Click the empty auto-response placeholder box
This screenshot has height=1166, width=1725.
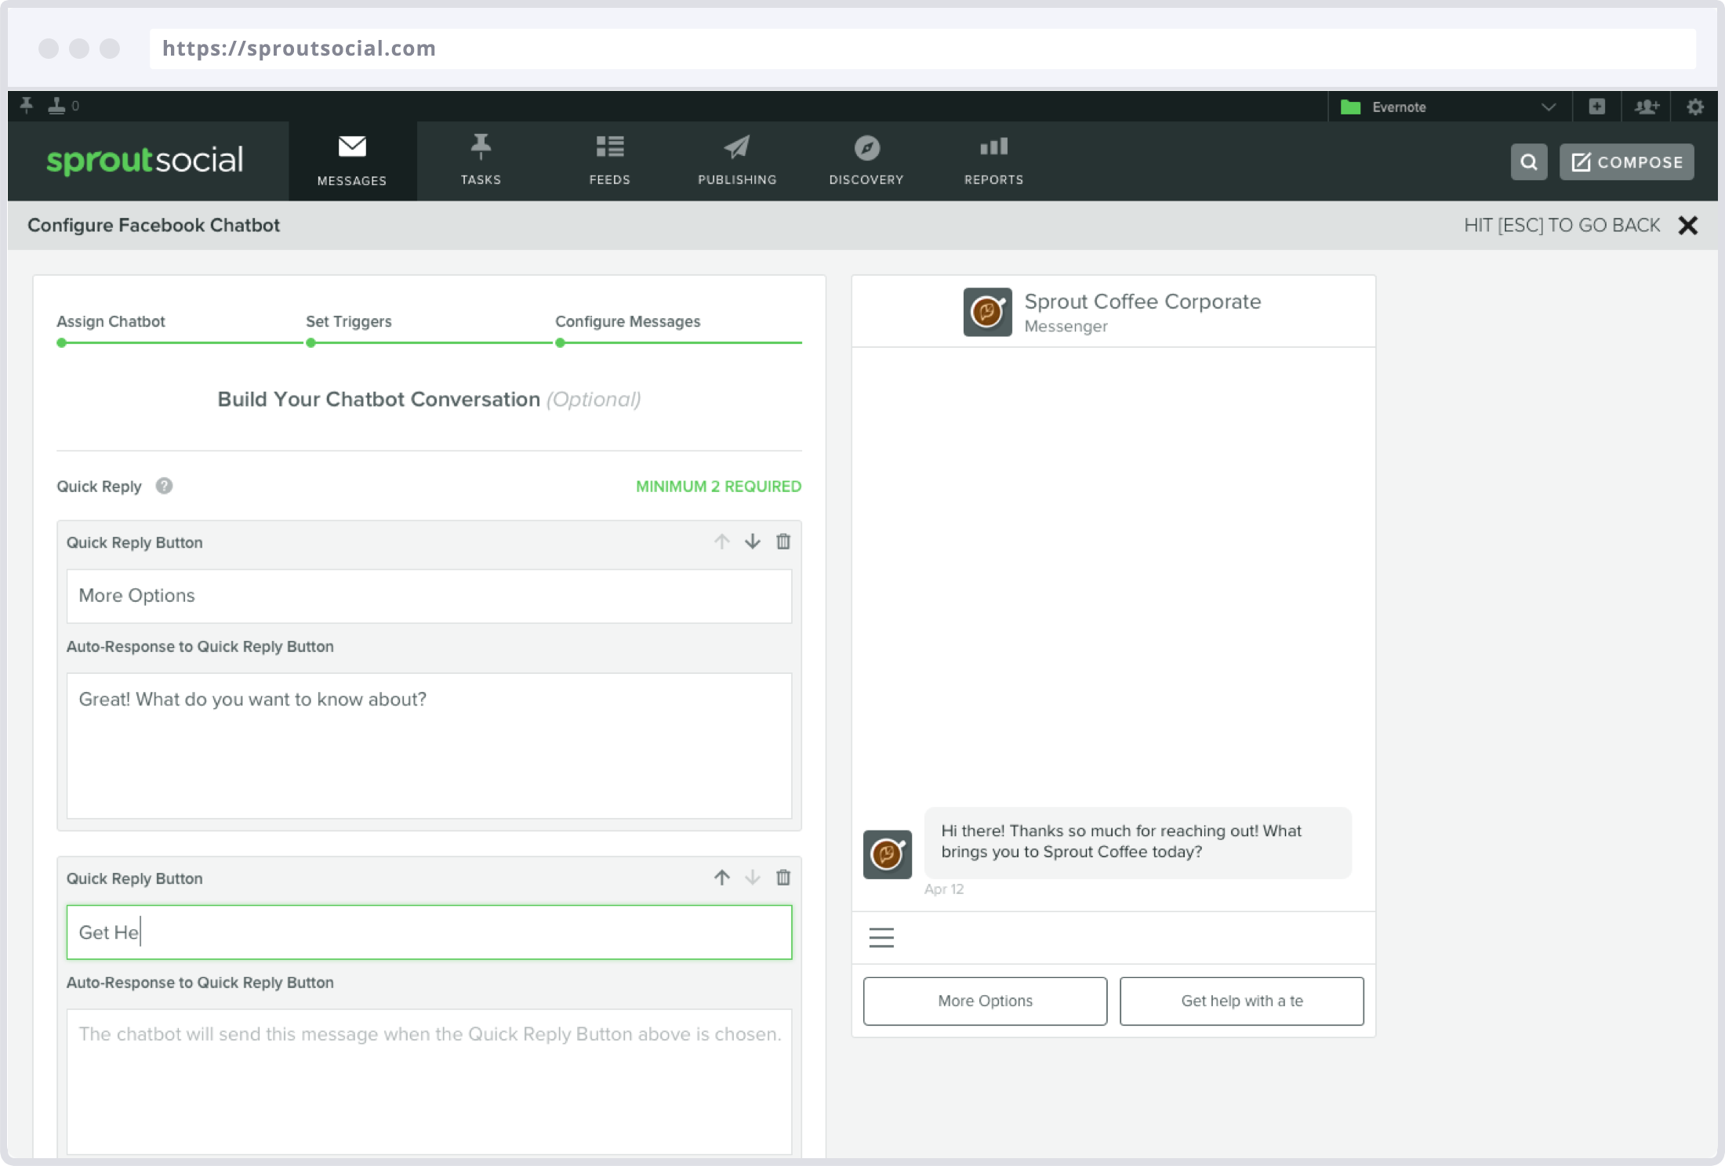[x=429, y=1081]
